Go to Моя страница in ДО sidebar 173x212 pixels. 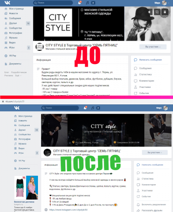pyautogui.click(x=14, y=9)
